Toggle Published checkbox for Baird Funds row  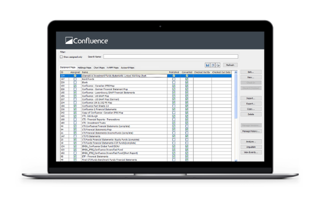pos(174,79)
